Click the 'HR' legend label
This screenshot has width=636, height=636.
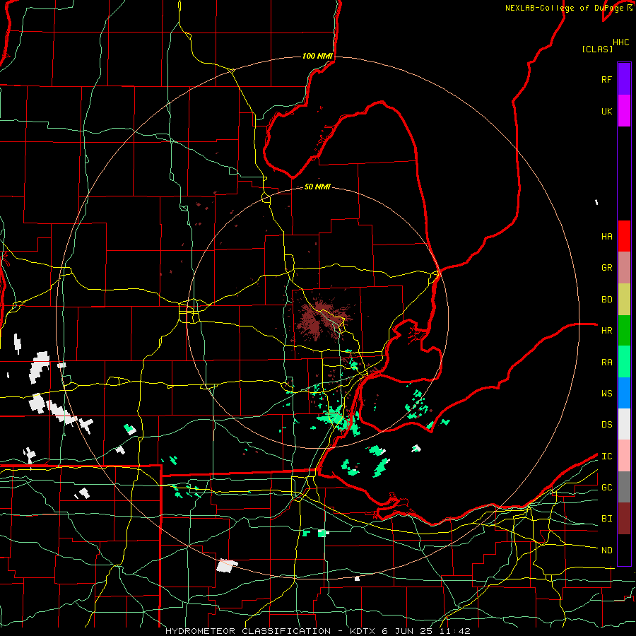coord(607,331)
